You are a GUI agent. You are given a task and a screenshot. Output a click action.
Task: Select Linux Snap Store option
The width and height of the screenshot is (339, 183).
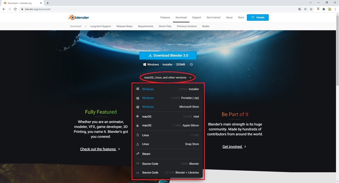[168, 144]
